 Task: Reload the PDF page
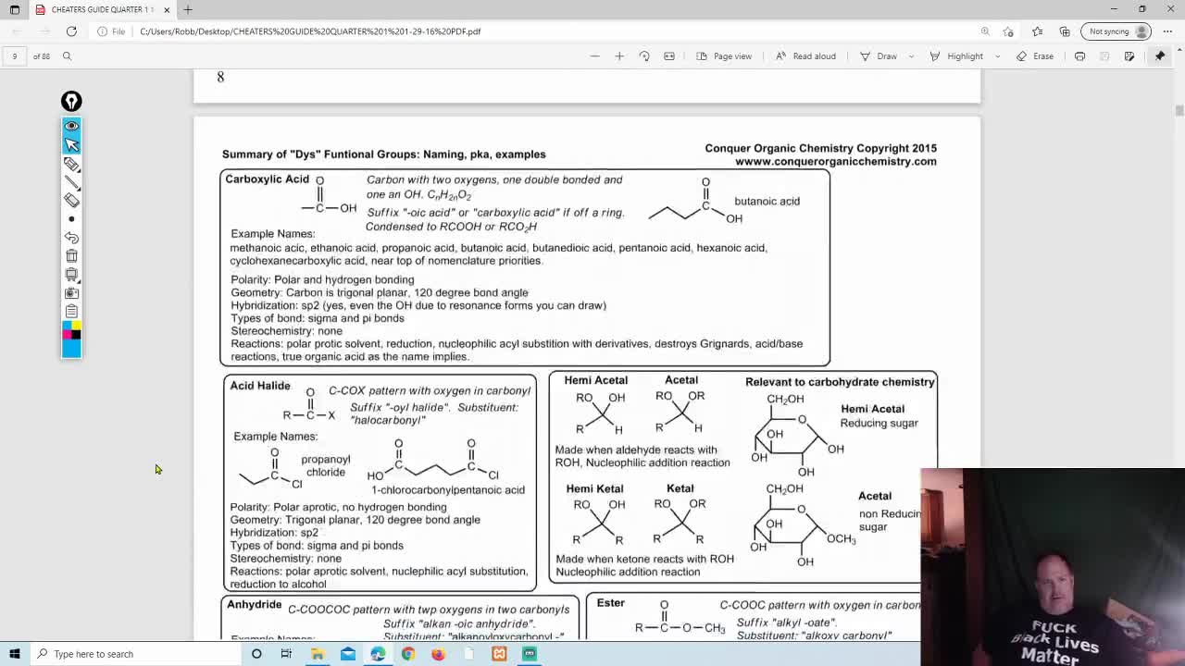[71, 31]
